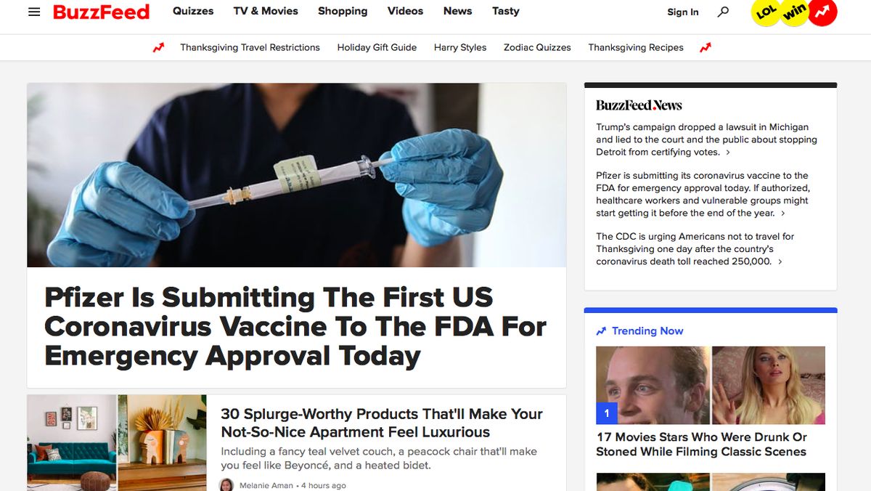Click trending arrow icon before Thanksgiving Travel Restrictions
871x491 pixels.
158,47
